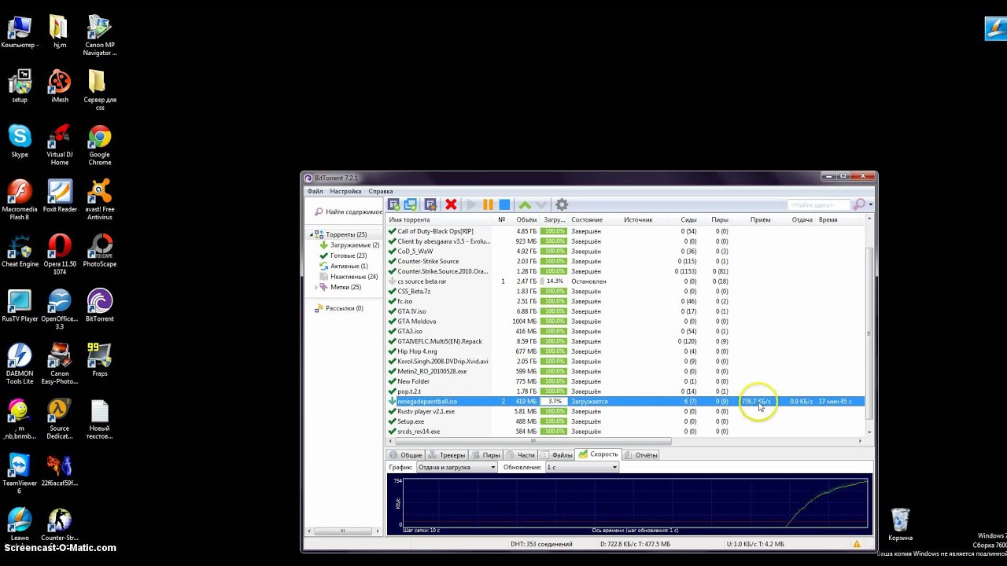The height and width of the screenshot is (566, 1007).
Task: Open Preferences via the gear icon
Action: (x=562, y=204)
